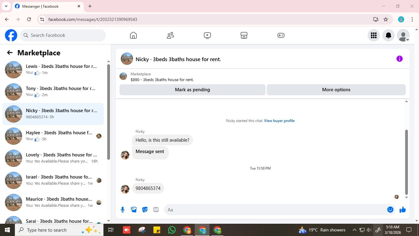Open the Friends icon
The image size is (419, 236).
click(170, 35)
